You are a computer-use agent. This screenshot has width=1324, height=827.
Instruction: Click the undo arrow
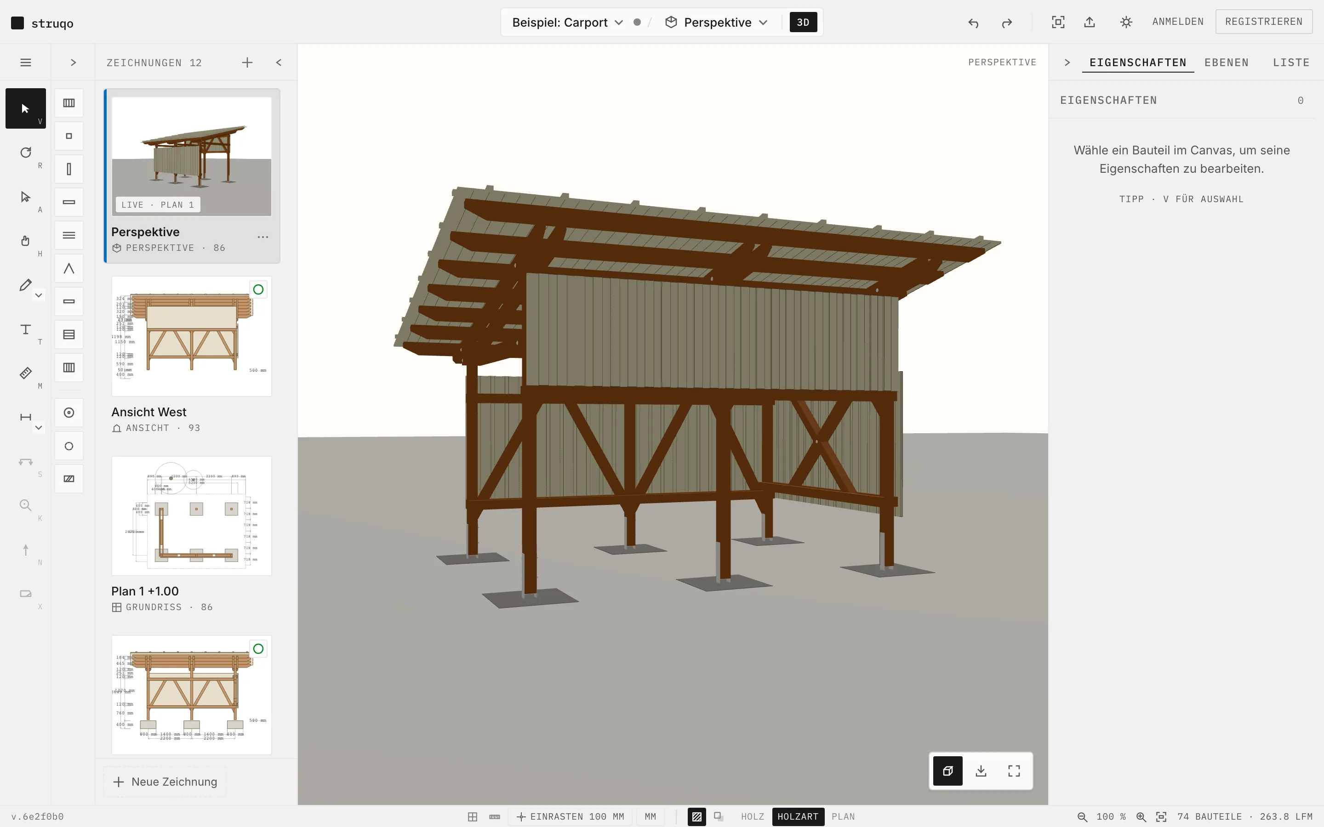973,23
